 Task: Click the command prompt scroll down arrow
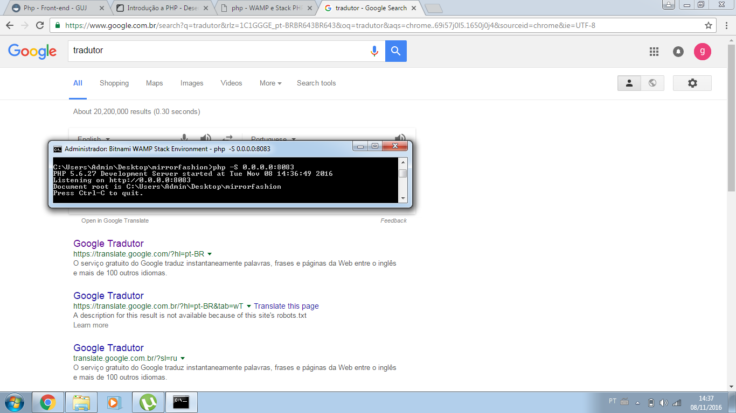pyautogui.click(x=403, y=198)
